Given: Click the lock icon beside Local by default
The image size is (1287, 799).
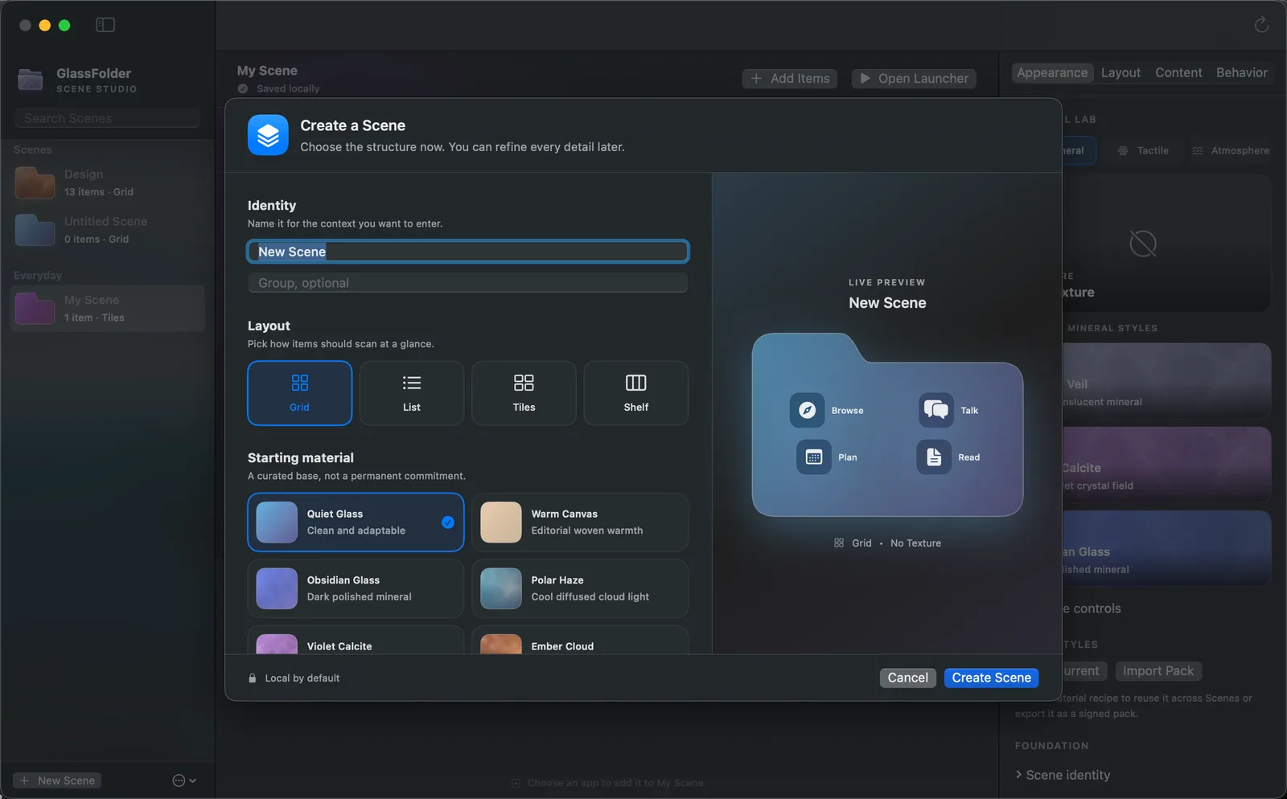Looking at the screenshot, I should [253, 678].
